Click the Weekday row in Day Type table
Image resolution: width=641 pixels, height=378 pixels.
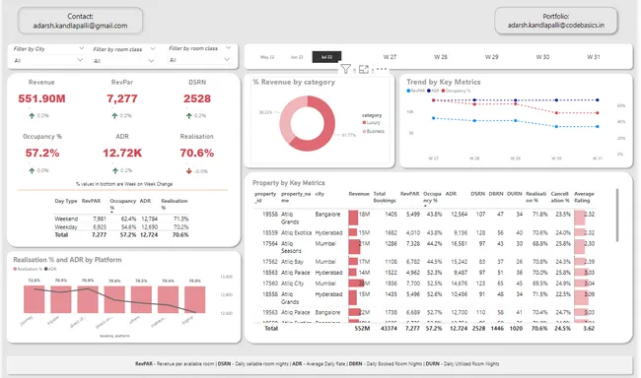tap(121, 227)
